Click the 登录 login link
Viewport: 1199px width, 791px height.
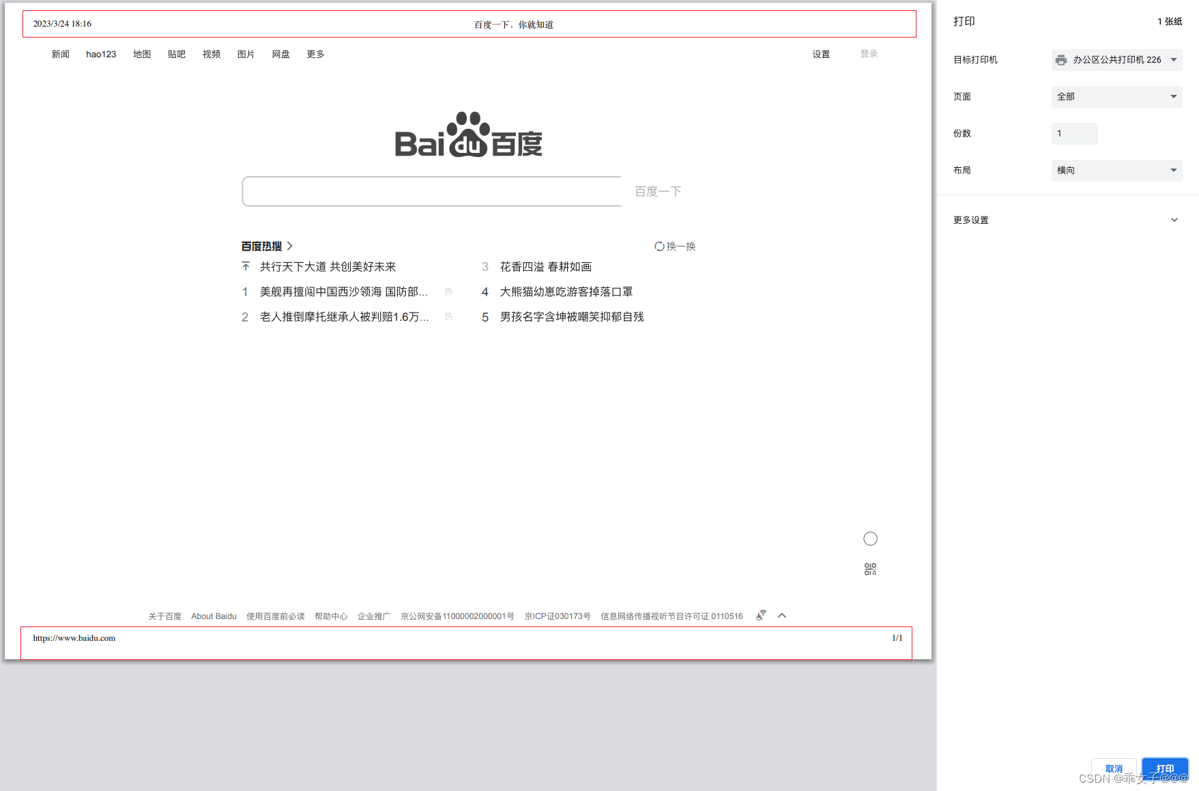tap(869, 54)
